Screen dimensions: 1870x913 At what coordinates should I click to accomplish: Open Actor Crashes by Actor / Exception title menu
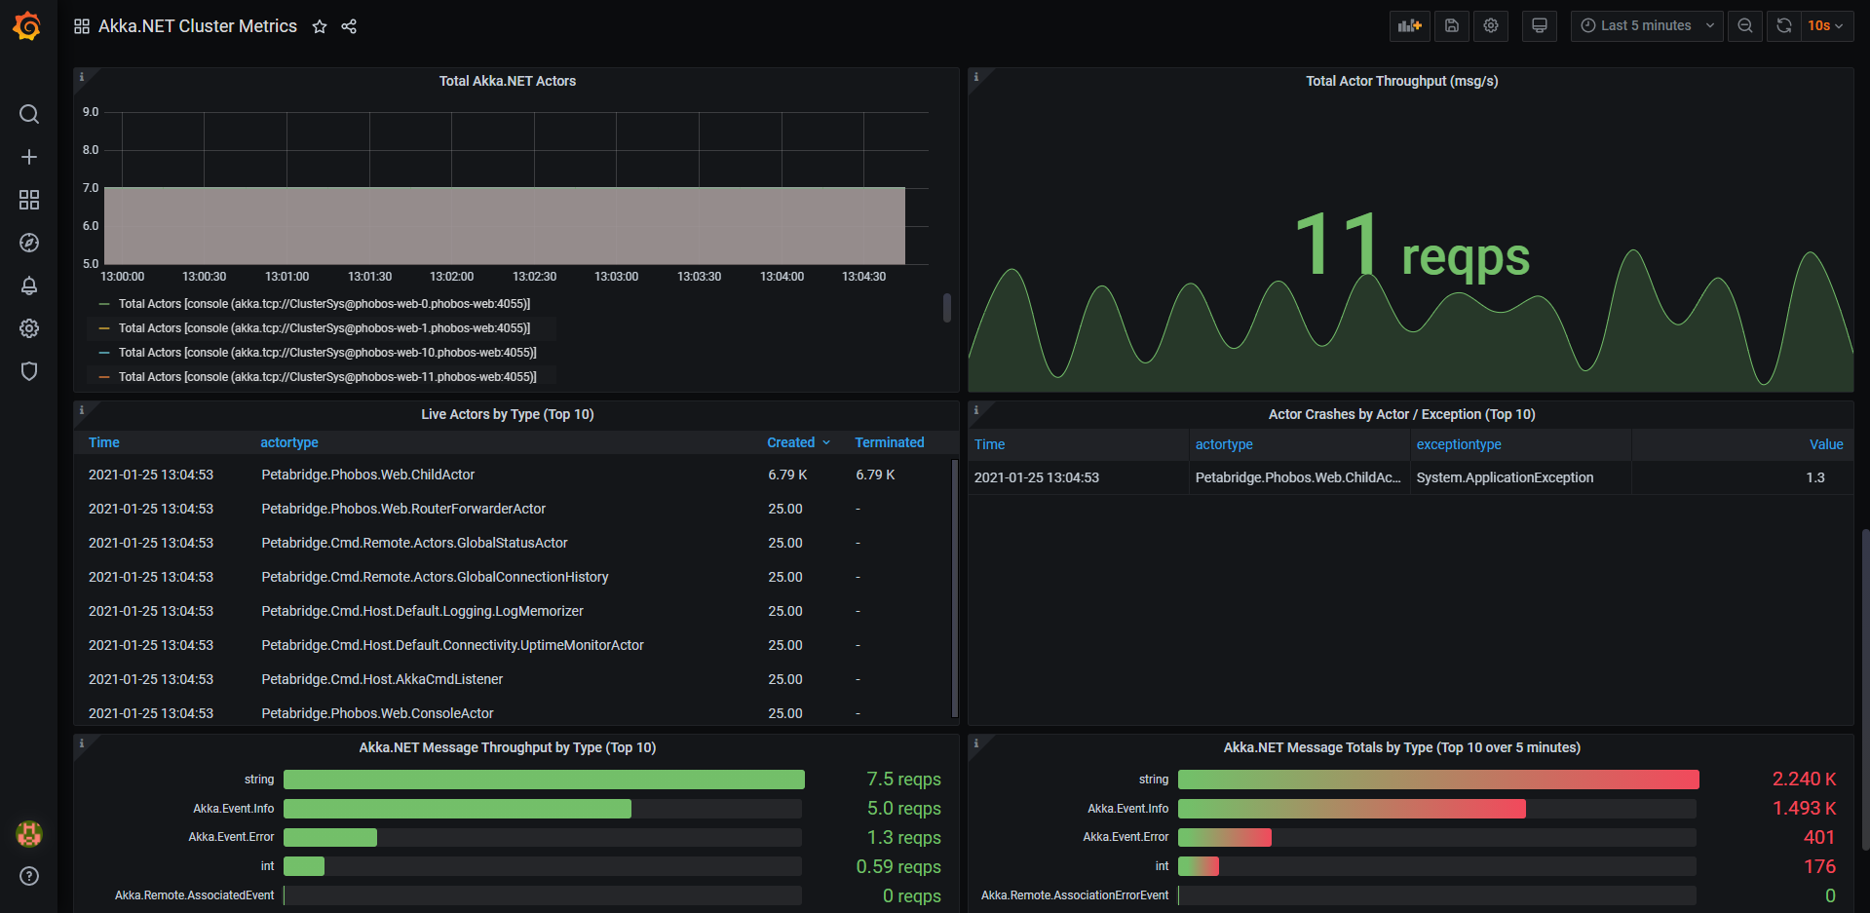coord(1401,414)
